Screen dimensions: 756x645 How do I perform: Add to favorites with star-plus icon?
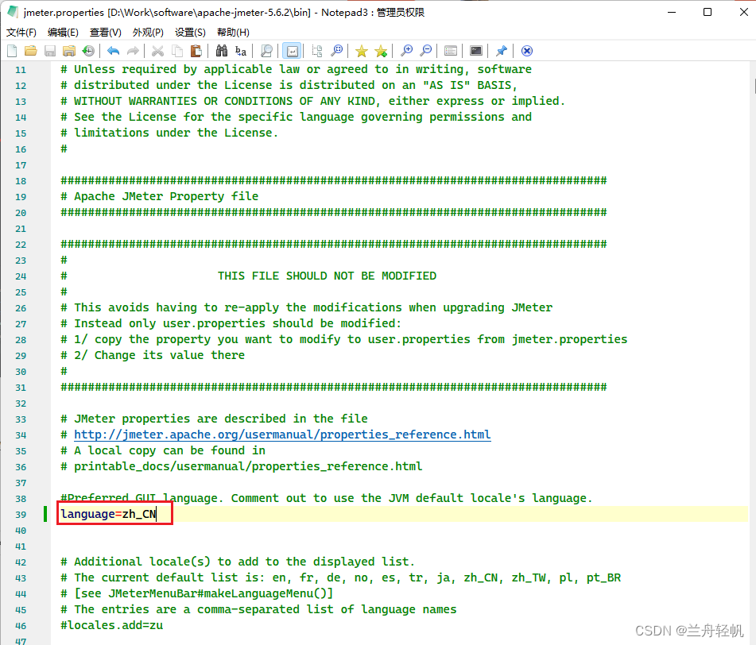(381, 51)
